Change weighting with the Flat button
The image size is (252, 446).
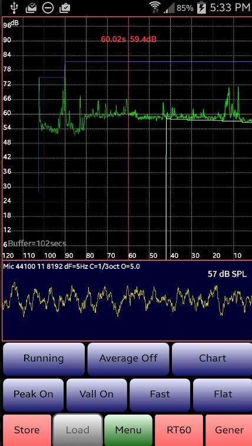tap(223, 395)
